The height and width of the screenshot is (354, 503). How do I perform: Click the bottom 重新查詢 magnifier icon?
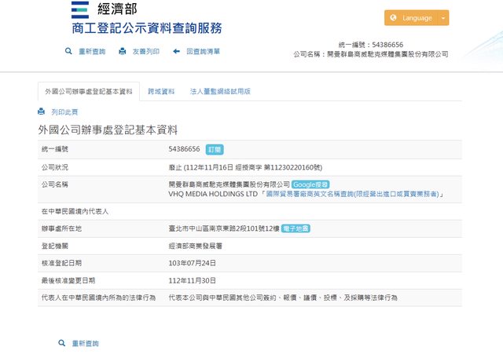coord(62,343)
